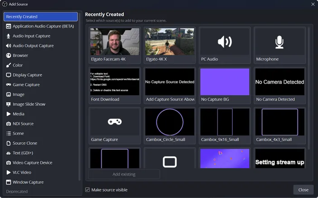Click the Source Clone document icon
The width and height of the screenshot is (318, 198).
(x=8, y=143)
